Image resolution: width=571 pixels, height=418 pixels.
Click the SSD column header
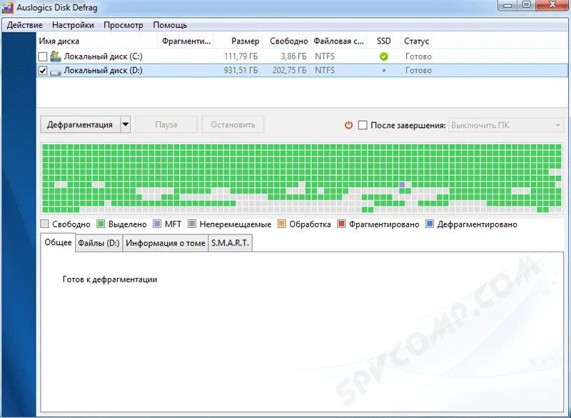[x=384, y=41]
